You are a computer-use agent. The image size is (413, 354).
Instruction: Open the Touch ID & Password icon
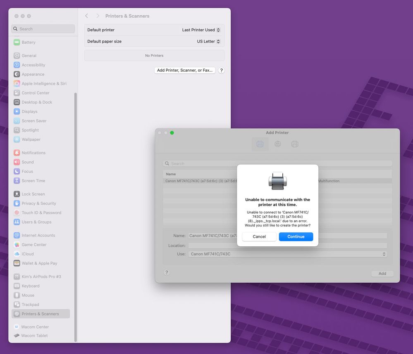tap(17, 212)
